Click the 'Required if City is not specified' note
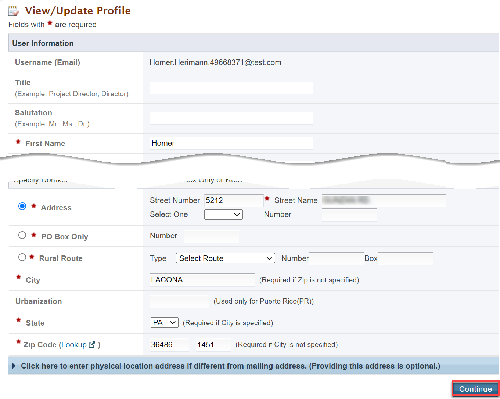The height and width of the screenshot is (399, 500). (287, 345)
